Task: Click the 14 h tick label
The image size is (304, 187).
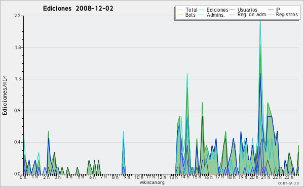Action: click(185, 177)
